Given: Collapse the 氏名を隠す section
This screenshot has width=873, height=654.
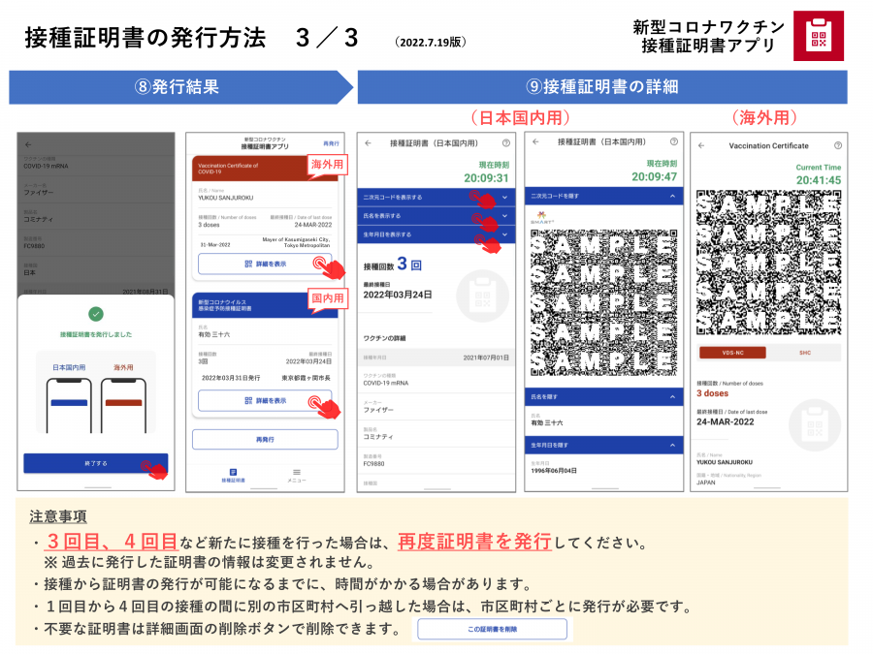Looking at the screenshot, I should (603, 397).
